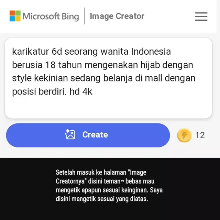This screenshot has width=220, height=220.
Task: Open the hamburger menu
Action: click(201, 16)
